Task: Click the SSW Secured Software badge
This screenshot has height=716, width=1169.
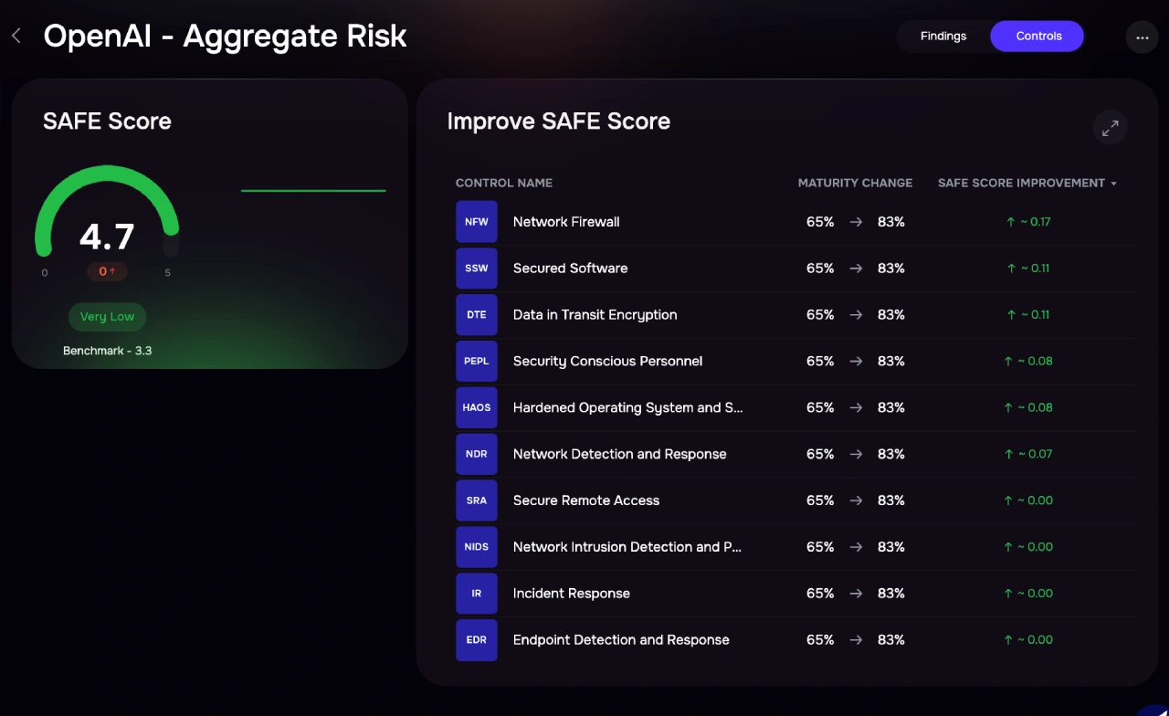Action: tap(477, 268)
